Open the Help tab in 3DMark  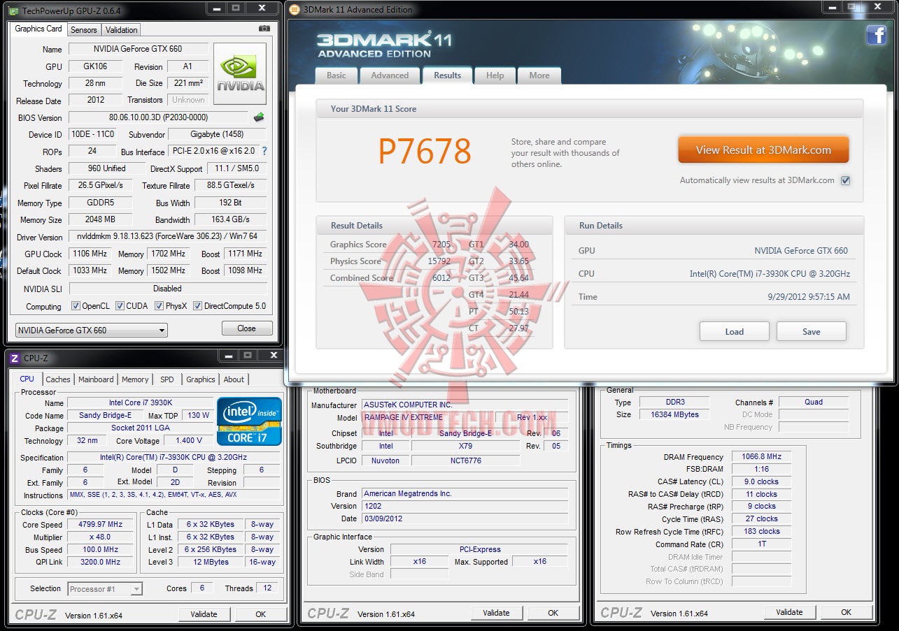(x=495, y=75)
